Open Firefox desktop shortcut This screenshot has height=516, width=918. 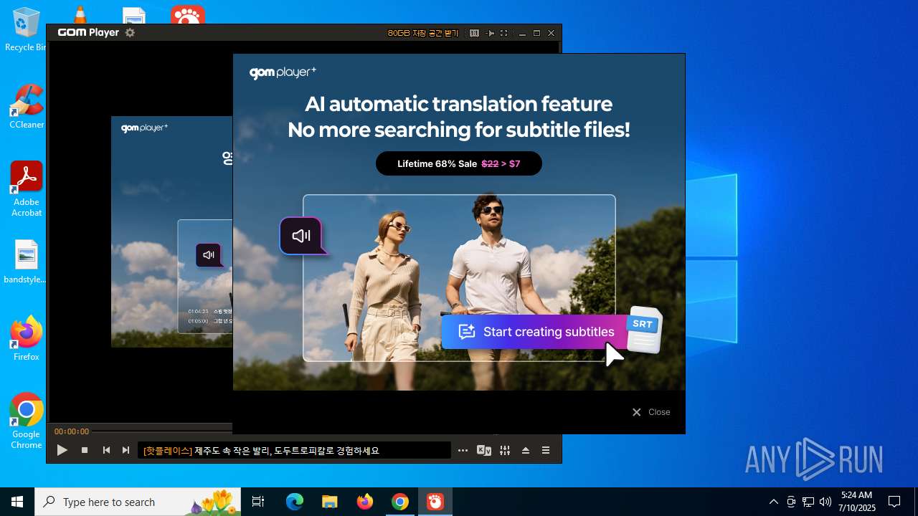[x=27, y=339]
